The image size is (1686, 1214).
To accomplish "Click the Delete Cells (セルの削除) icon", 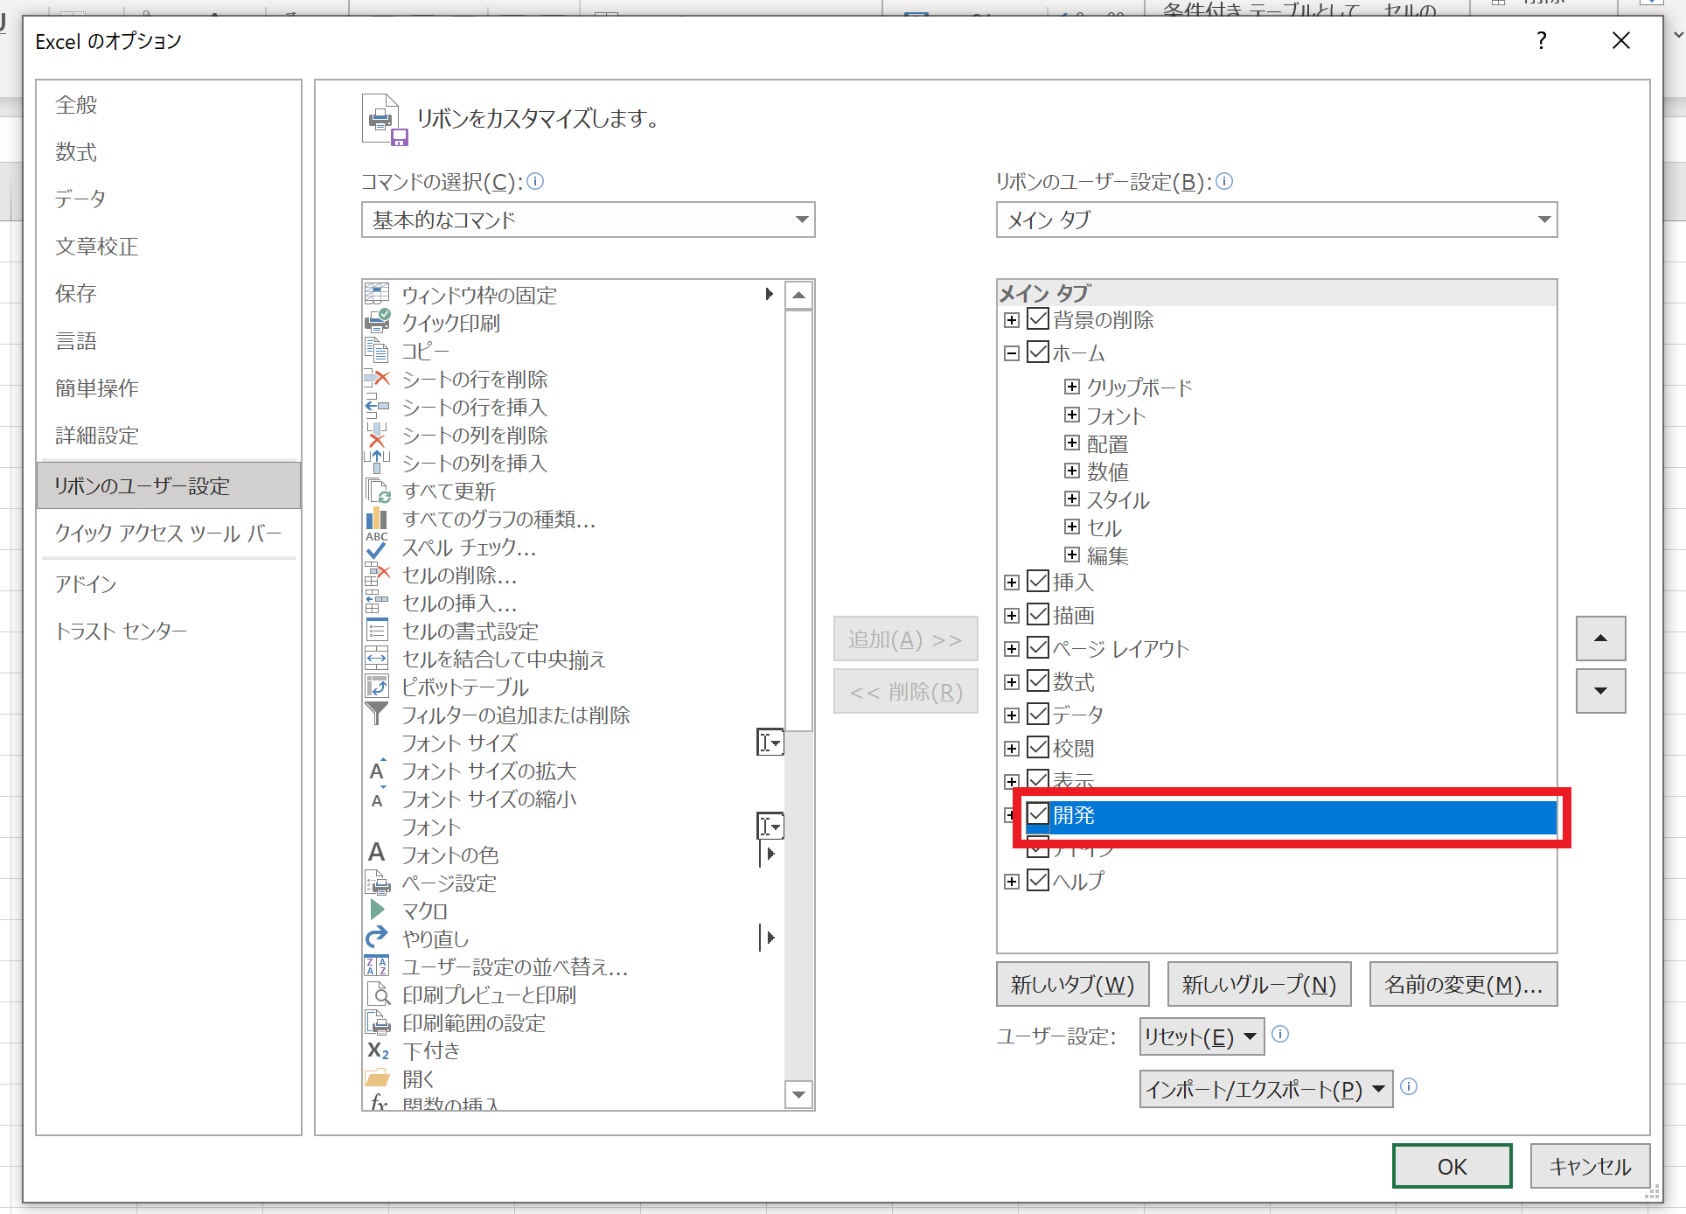I will click(x=377, y=575).
